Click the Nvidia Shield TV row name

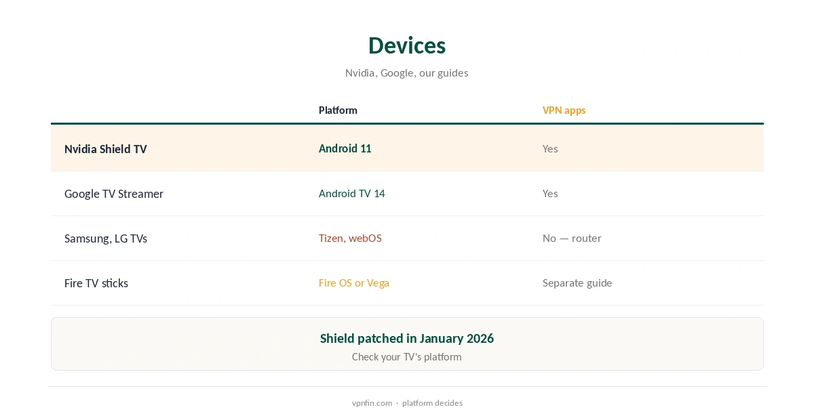(106, 149)
